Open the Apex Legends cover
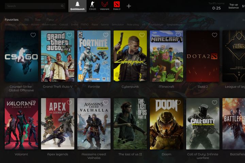The width and height of the screenshot is (245, 163). [x=58, y=124]
